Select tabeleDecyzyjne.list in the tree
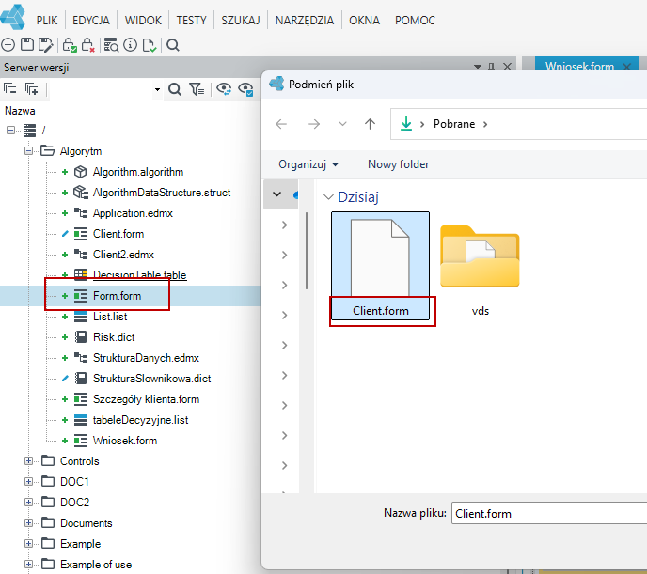Viewport: 647px width, 574px height. click(140, 420)
